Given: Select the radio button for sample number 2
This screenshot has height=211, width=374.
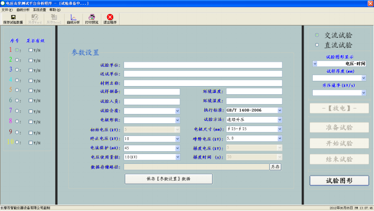Looking at the screenshot, I should click(17, 60).
